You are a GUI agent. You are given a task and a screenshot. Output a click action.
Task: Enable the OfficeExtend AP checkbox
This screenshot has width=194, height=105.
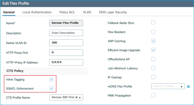[153, 59]
